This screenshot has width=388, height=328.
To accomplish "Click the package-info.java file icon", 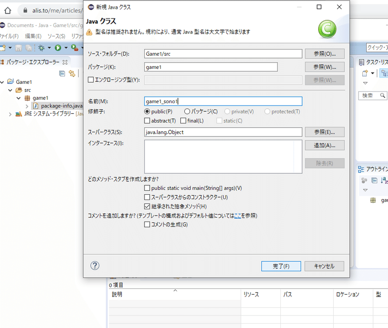I will tap(35, 106).
